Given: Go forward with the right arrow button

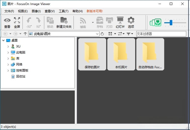Looking at the screenshot, I should coord(15,34).
